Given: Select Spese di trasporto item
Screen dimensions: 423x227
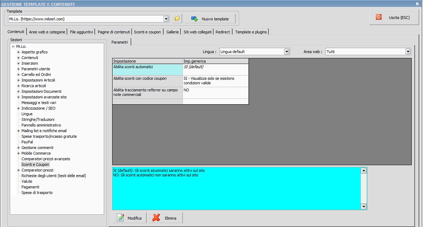Looking at the screenshot, I should (37, 193).
